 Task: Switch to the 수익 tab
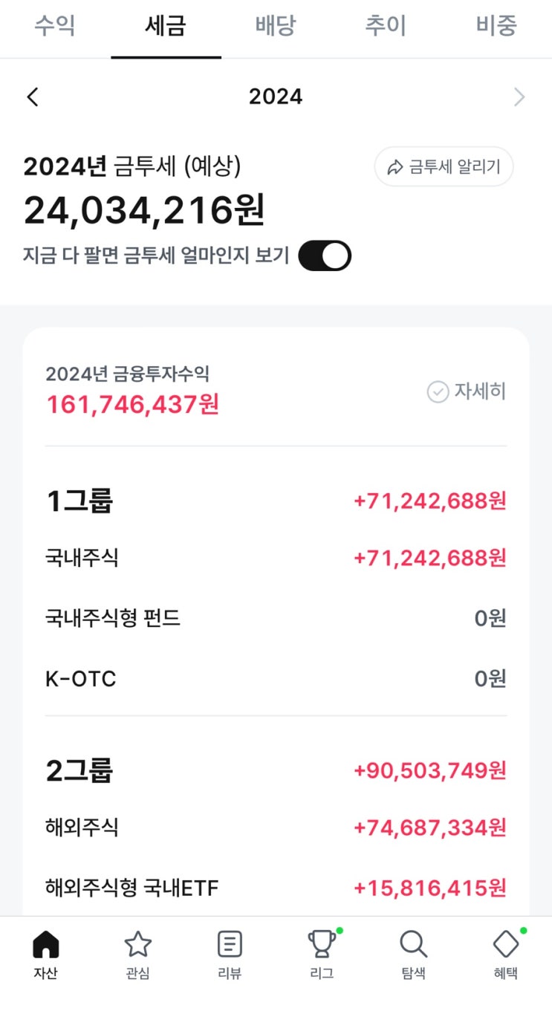click(x=54, y=26)
